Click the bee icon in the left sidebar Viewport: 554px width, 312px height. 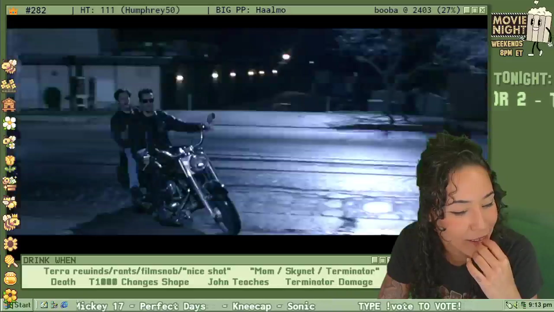(x=9, y=66)
